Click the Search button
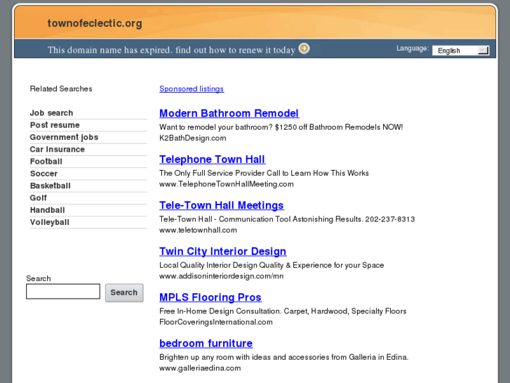 124,292
